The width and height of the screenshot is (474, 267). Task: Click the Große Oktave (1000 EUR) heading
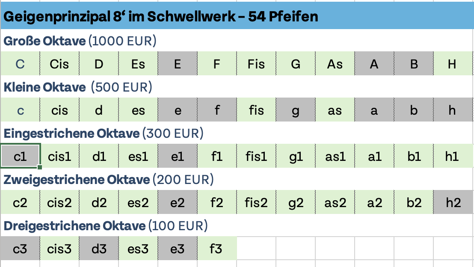[x=80, y=41]
